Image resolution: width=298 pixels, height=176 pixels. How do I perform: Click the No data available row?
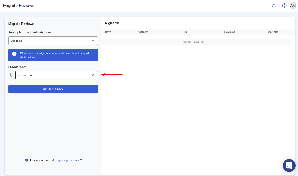196,42
